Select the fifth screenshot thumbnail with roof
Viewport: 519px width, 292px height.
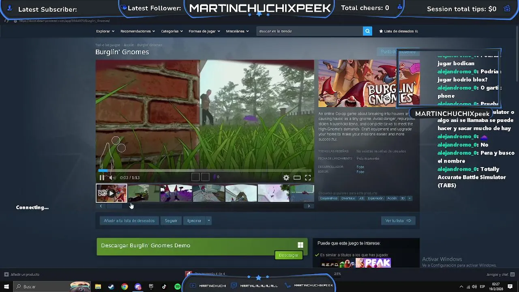(241, 193)
